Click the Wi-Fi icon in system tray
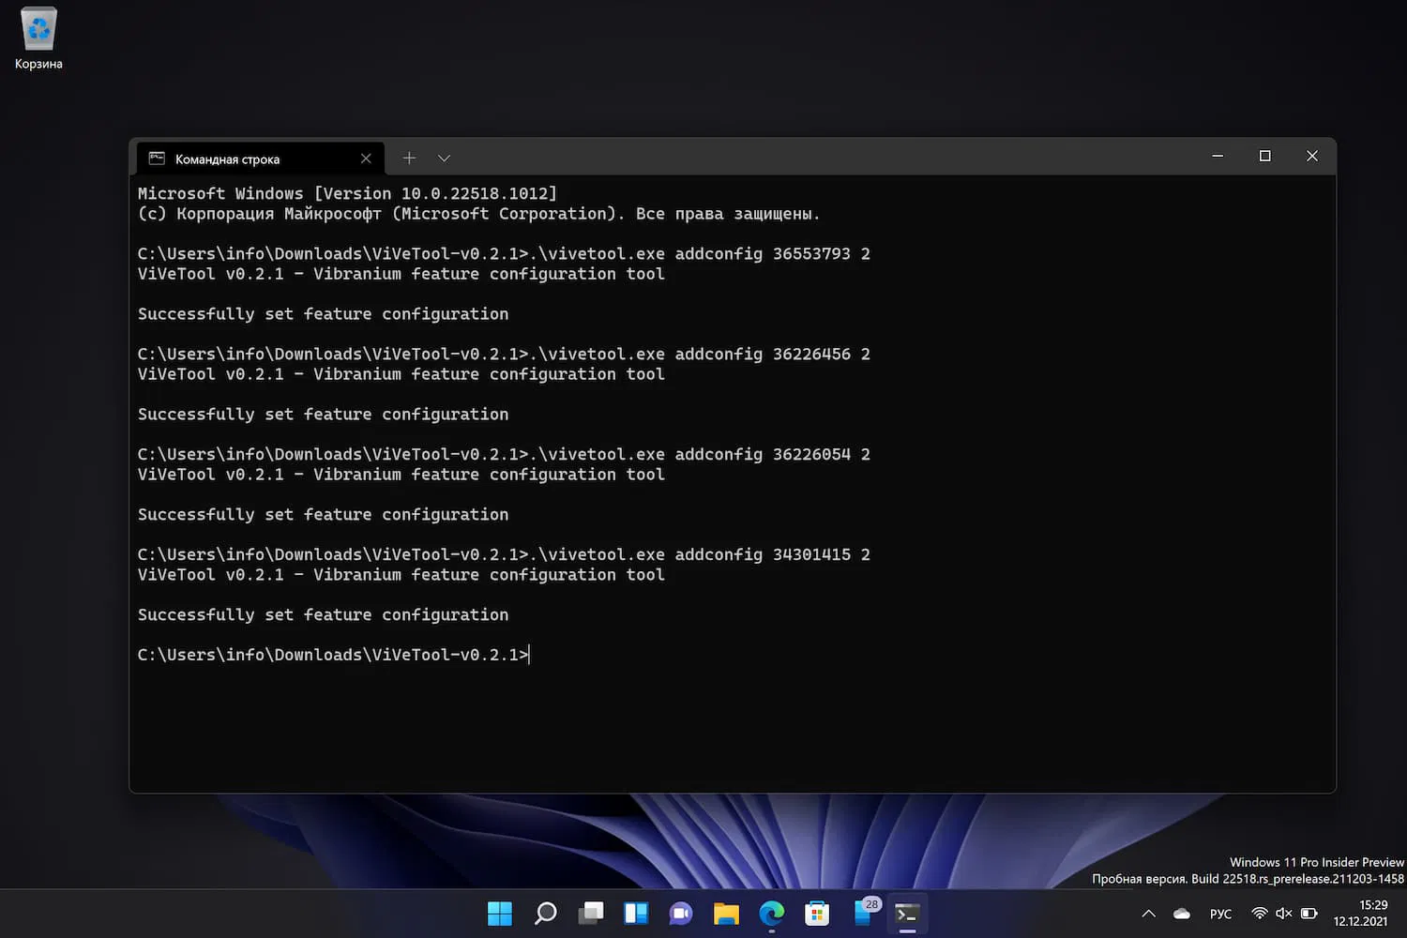Viewport: 1407px width, 938px height. coord(1260,914)
